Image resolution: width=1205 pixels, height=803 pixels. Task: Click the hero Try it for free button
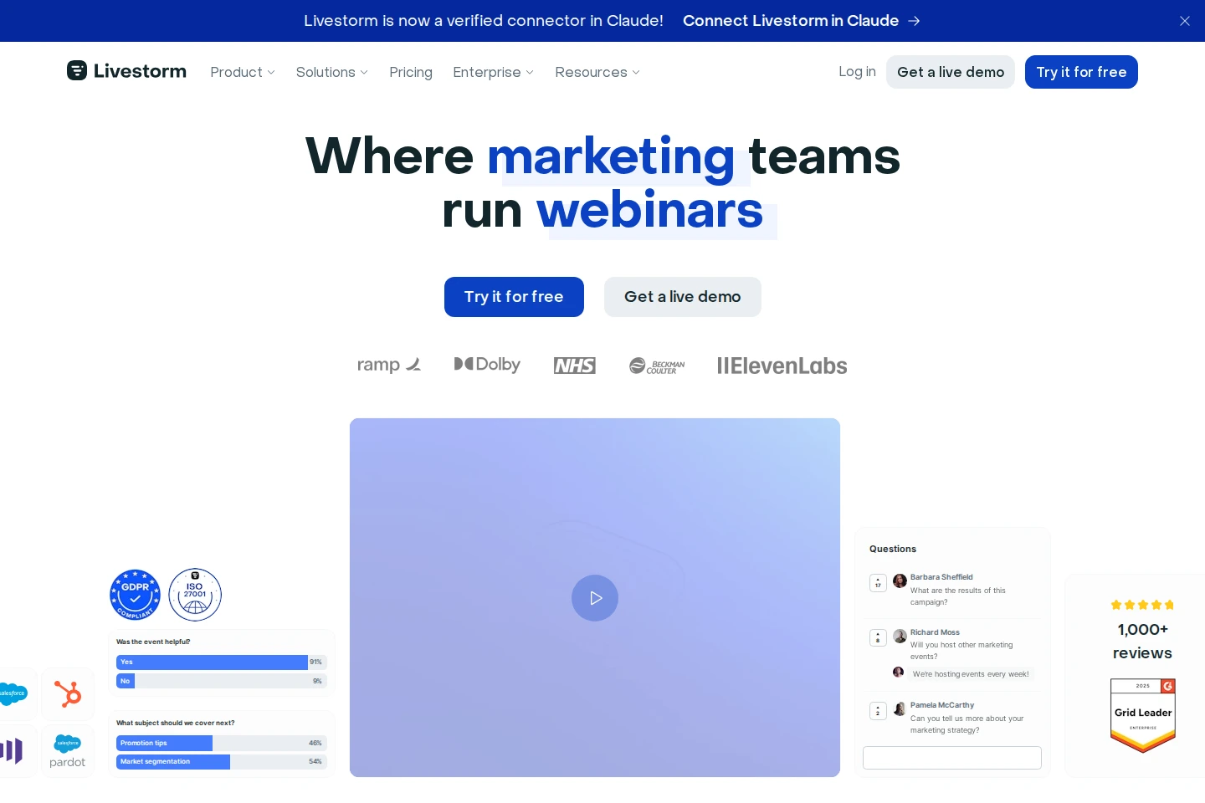(514, 297)
